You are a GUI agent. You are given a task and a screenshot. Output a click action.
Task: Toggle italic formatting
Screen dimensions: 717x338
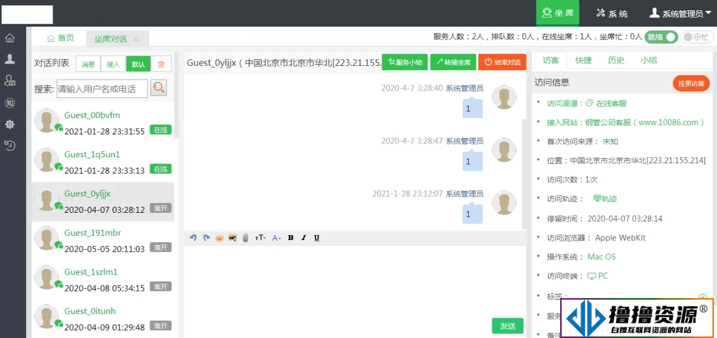point(303,238)
